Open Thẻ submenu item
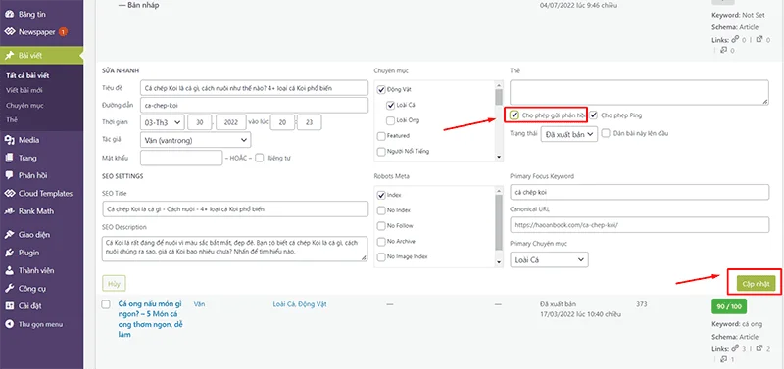 tap(11, 119)
